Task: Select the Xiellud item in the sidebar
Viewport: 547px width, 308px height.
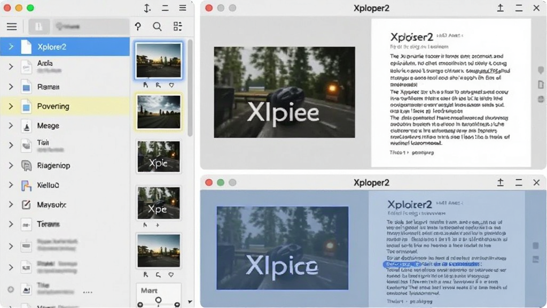Action: (x=65, y=185)
